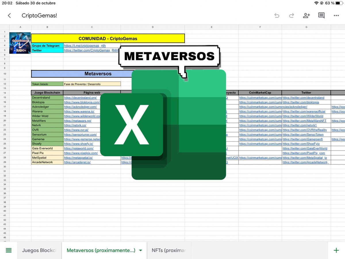
Task: Open the more options menu
Action: coord(336,16)
